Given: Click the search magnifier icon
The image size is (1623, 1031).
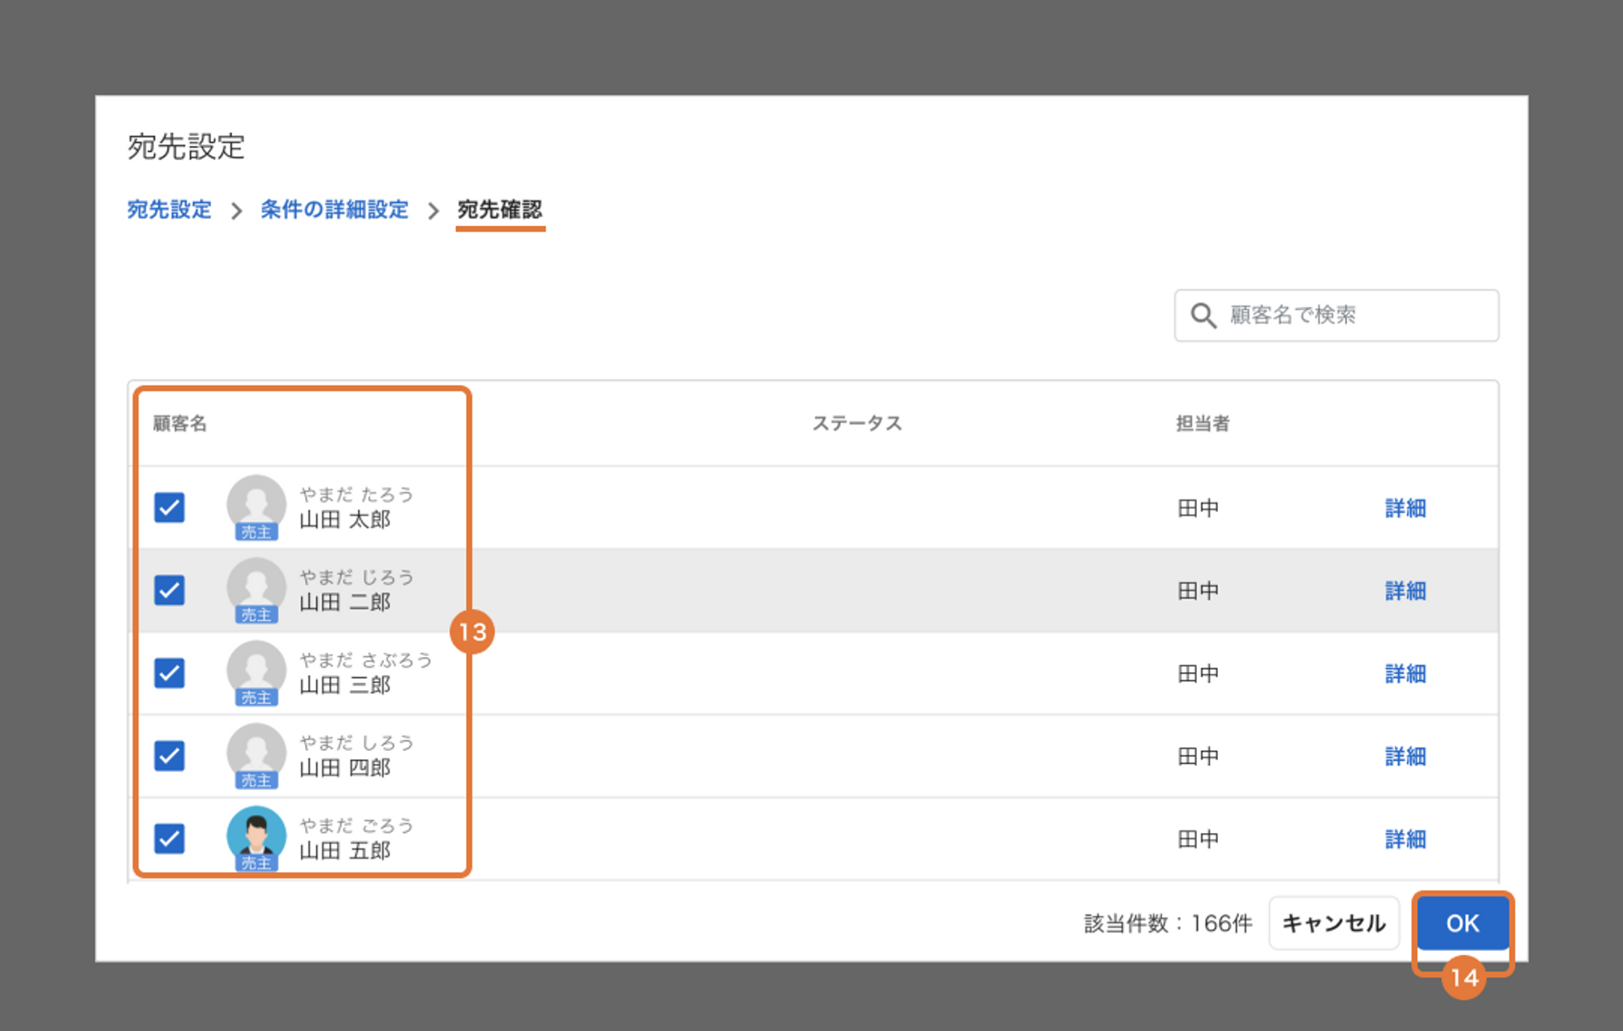Looking at the screenshot, I should 1203,315.
